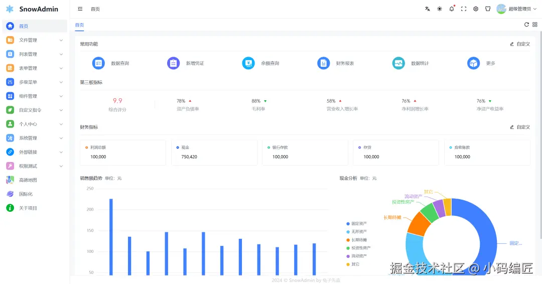Open the 余额查询 shortcut icon
This screenshot has width=542, height=284.
(x=248, y=63)
